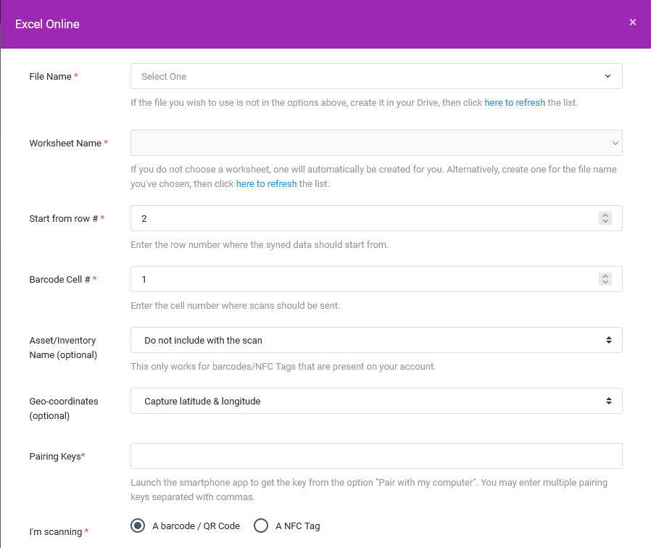
Task: Click the Geo-coordinates up-down arrows icon
Action: click(609, 401)
